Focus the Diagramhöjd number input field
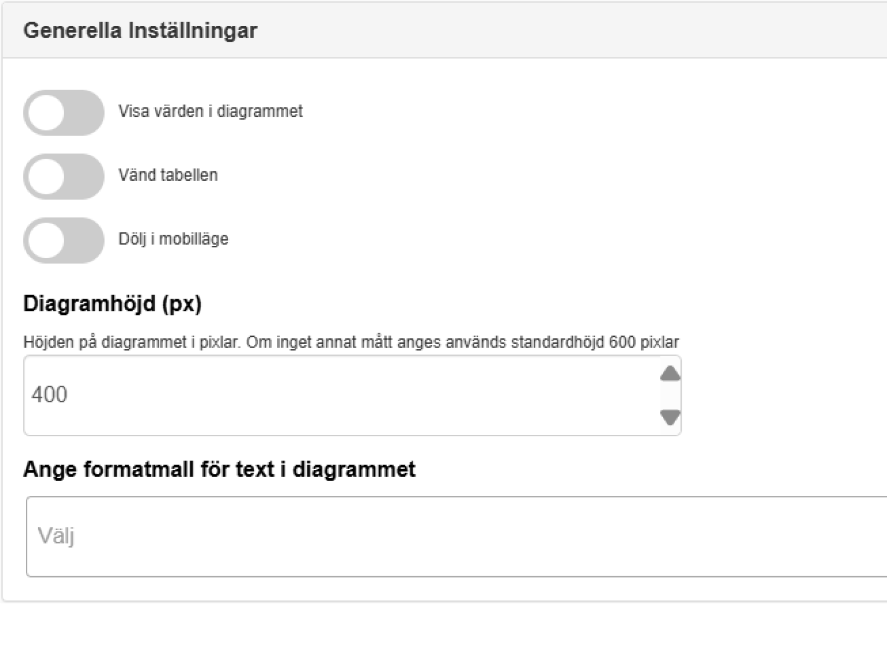This screenshot has width=887, height=666. (340, 395)
